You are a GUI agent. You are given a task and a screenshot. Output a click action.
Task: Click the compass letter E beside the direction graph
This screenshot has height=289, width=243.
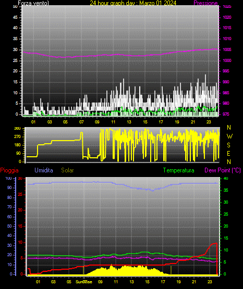pos(228,153)
